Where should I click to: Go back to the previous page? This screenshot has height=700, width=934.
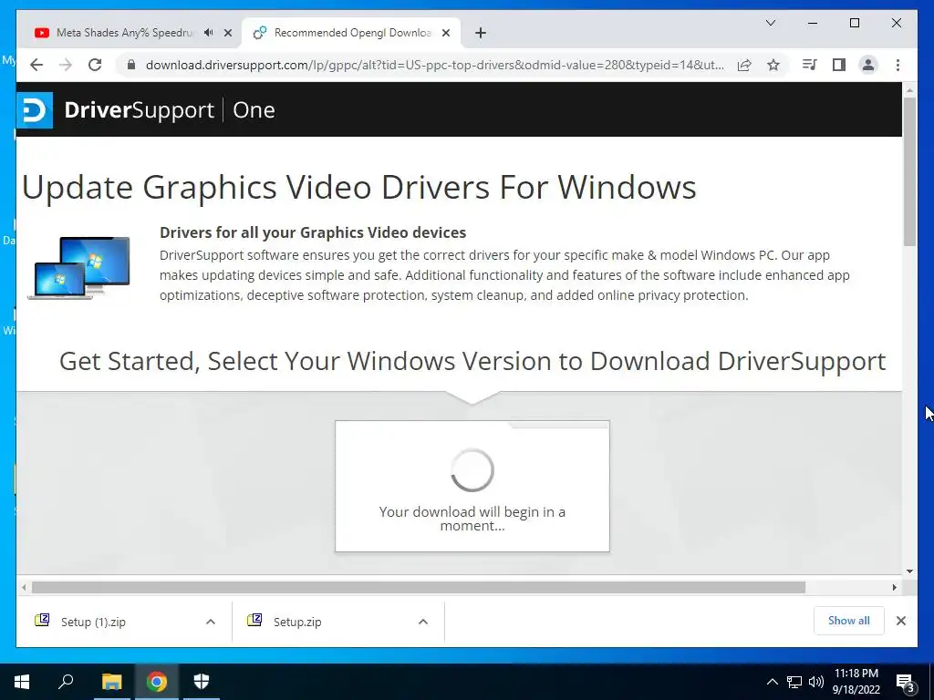pyautogui.click(x=36, y=65)
